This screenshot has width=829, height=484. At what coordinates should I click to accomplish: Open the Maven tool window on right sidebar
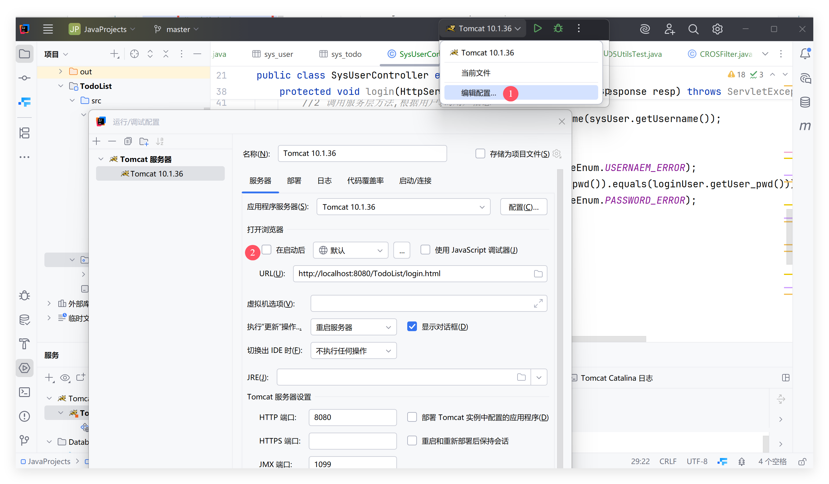(805, 126)
